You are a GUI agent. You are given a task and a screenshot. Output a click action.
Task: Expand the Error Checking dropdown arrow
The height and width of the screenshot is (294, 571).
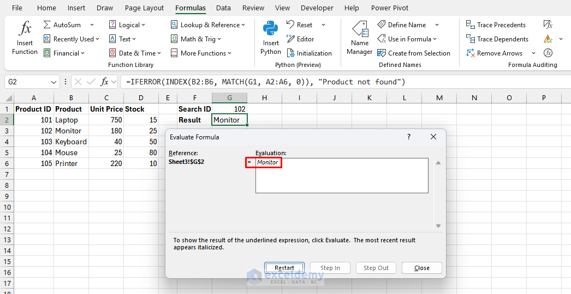click(561, 39)
